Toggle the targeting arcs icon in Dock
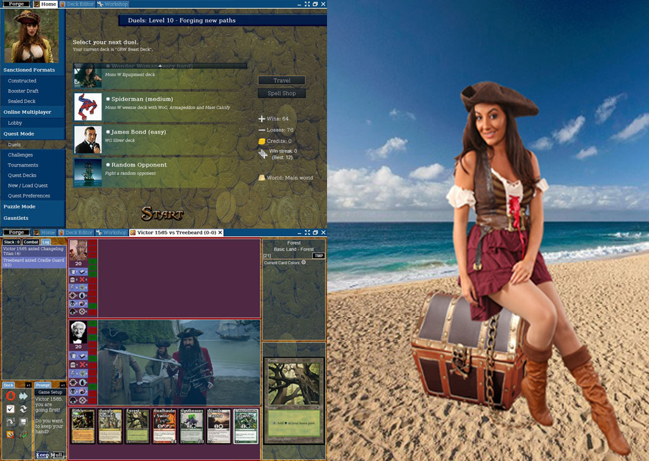 pos(23,434)
